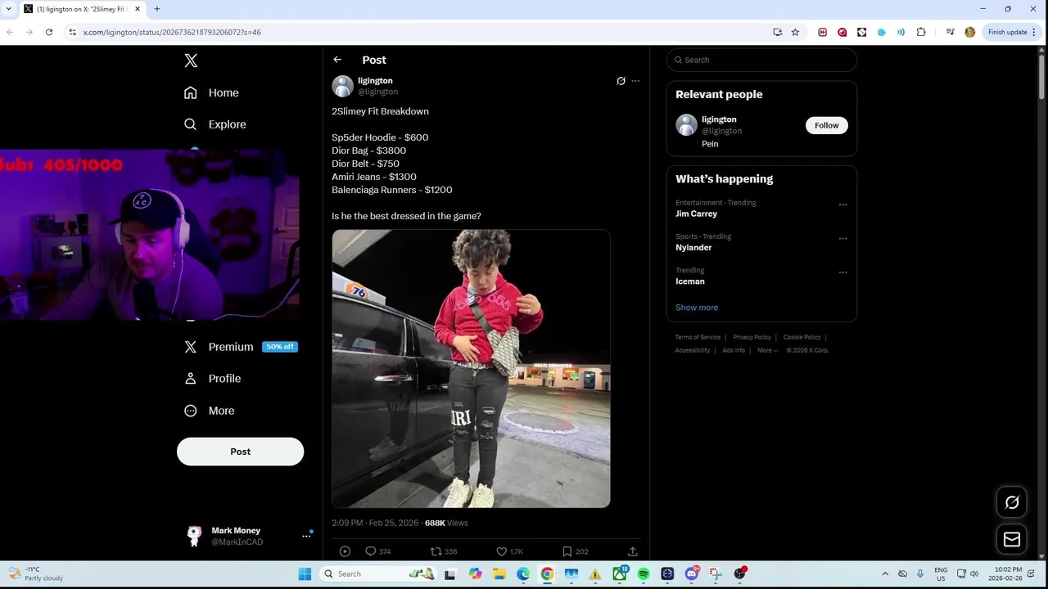Click the Finish update button
The image size is (1048, 589).
click(x=1012, y=32)
